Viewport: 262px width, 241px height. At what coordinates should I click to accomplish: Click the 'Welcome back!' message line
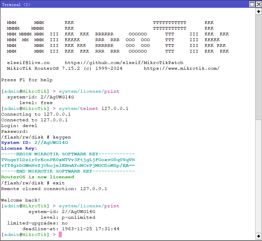click(x=21, y=200)
